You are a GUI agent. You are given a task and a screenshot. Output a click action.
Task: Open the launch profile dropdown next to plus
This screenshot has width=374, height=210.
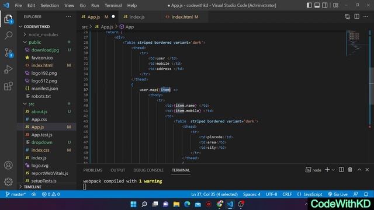tap(334, 170)
